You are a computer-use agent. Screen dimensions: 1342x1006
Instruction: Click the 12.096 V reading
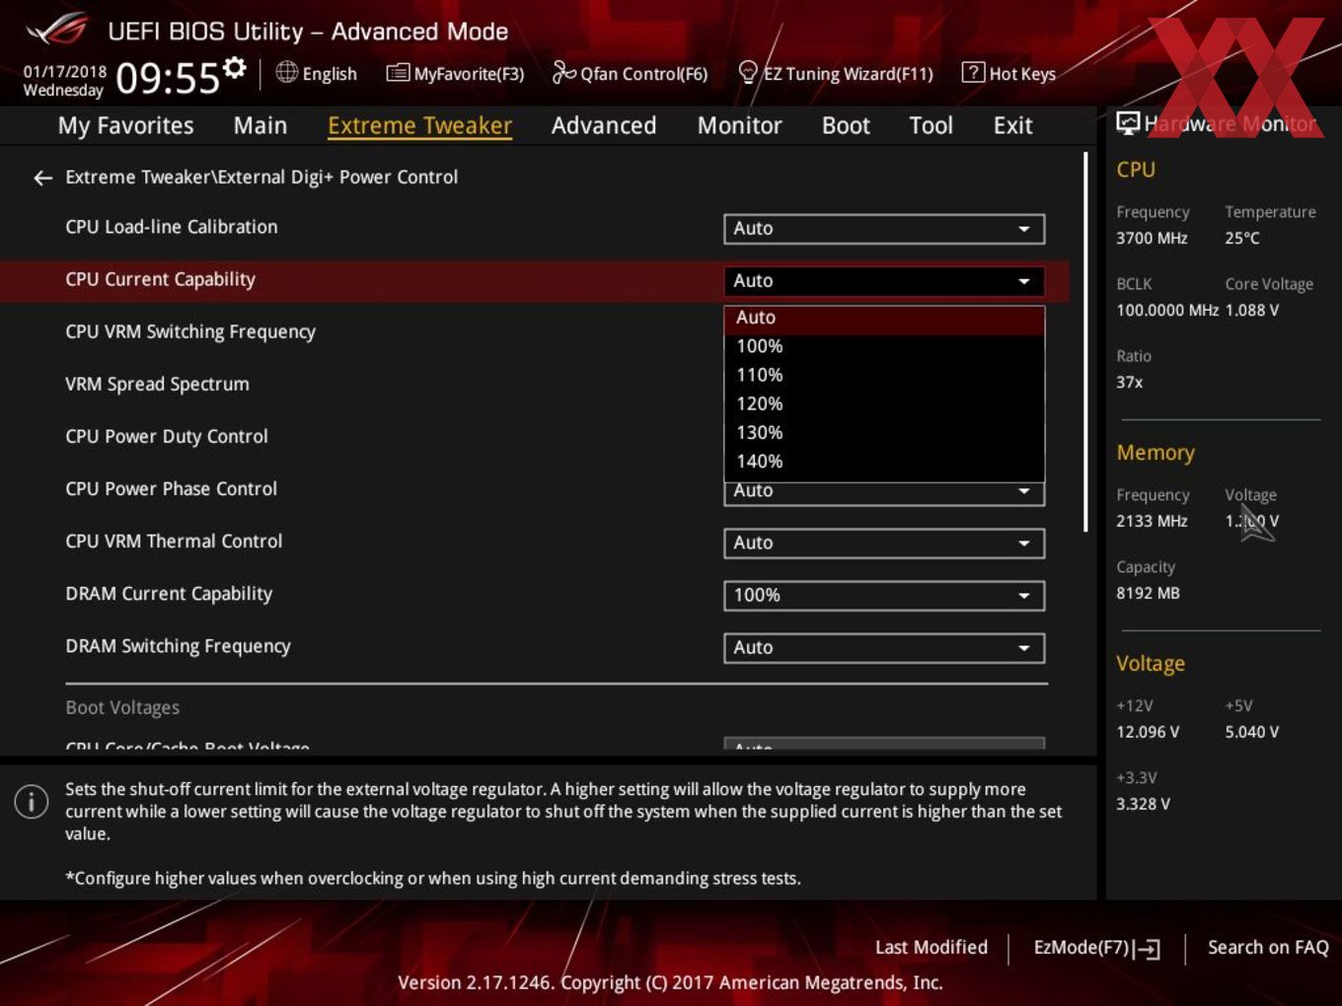pyautogui.click(x=1148, y=733)
